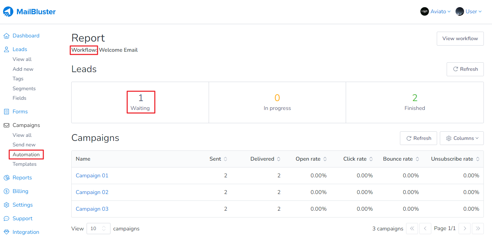Image resolution: width=492 pixels, height=242 pixels.
Task: Select Automation under Campaigns
Action: coord(26,154)
